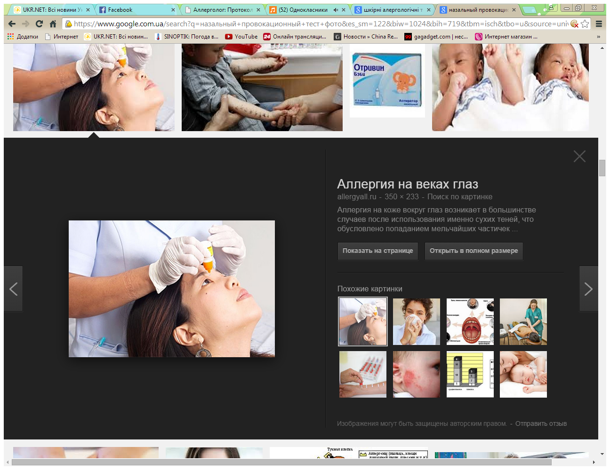Select the eye drops similar image thumbnail
Viewport: 610px width, 470px height.
tap(363, 321)
